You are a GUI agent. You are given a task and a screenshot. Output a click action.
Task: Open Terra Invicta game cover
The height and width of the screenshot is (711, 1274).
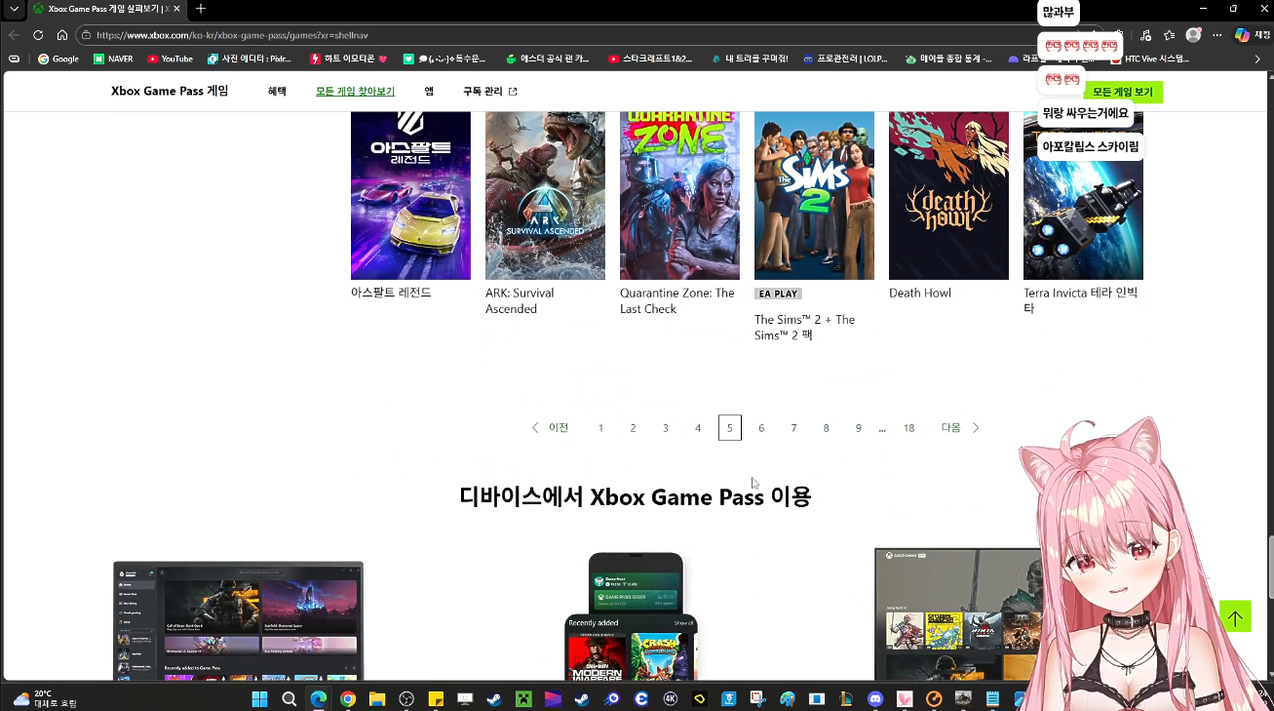click(x=1083, y=195)
